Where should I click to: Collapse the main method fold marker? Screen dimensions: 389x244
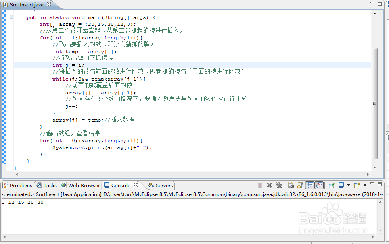pyautogui.click(x=11, y=17)
